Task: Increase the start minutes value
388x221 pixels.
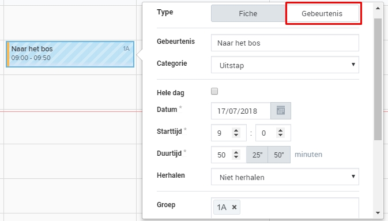Action: coord(280,130)
